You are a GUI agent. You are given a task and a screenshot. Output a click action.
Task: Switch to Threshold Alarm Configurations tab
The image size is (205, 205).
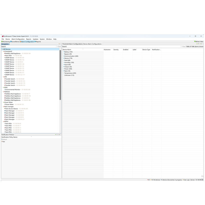point(72,44)
